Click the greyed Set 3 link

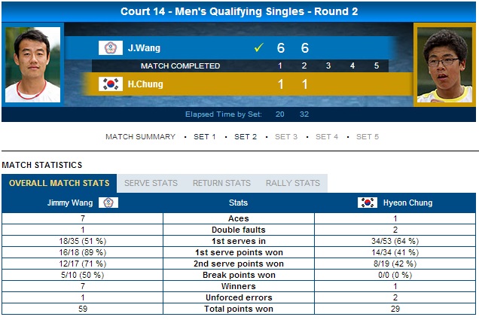coord(286,137)
